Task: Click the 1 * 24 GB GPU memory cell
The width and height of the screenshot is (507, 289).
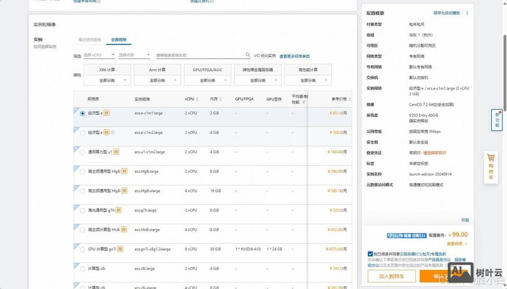Action: pos(275,249)
